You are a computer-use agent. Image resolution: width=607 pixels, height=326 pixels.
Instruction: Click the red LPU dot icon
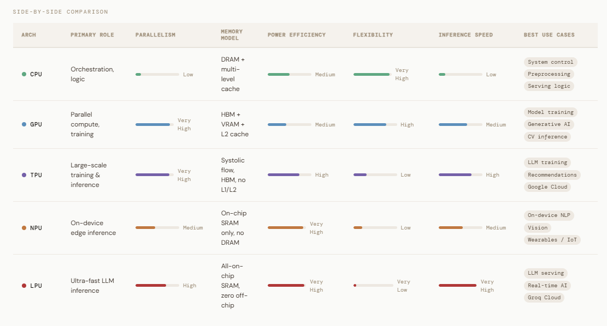coord(24,286)
